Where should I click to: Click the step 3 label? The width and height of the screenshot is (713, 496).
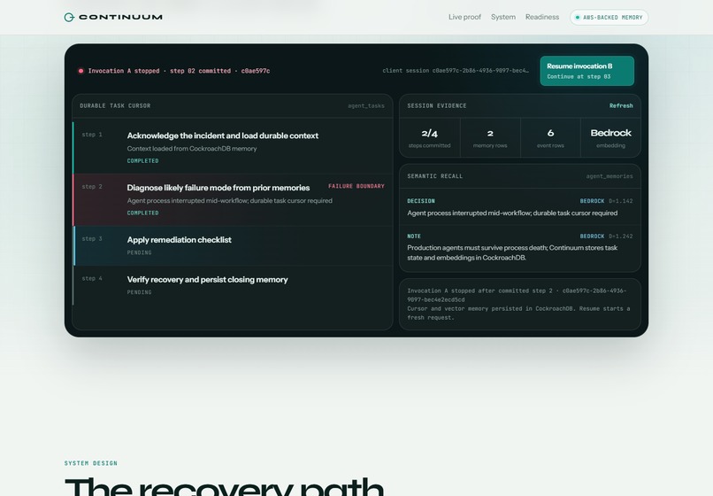(x=92, y=238)
